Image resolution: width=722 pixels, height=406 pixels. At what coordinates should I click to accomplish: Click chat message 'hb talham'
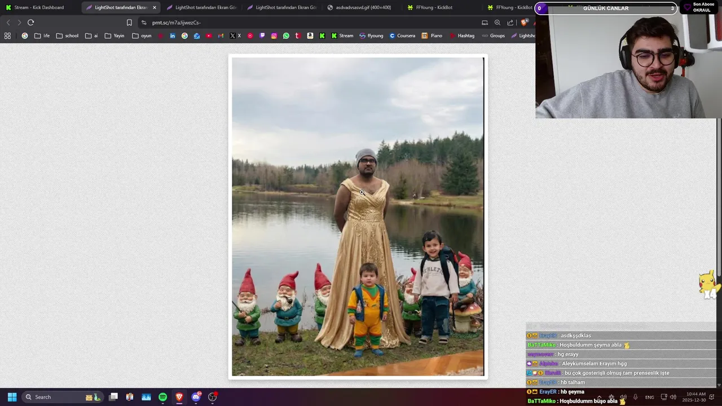[x=573, y=382]
